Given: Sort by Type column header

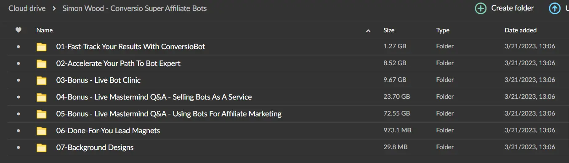Looking at the screenshot, I should tap(443, 30).
